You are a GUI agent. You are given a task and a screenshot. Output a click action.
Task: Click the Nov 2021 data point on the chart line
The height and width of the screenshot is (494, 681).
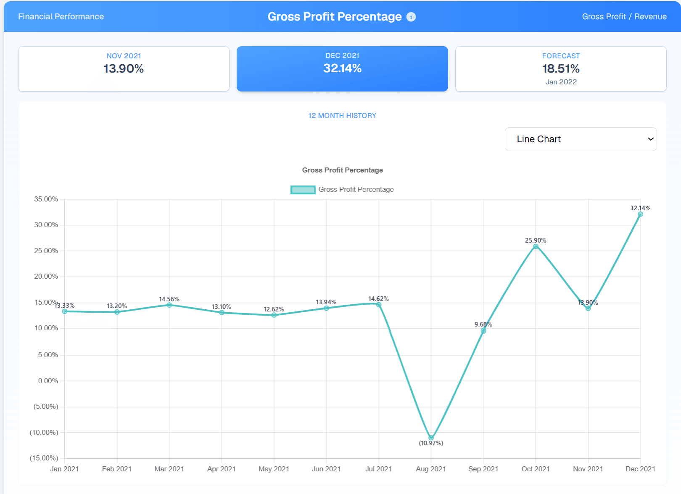click(588, 308)
